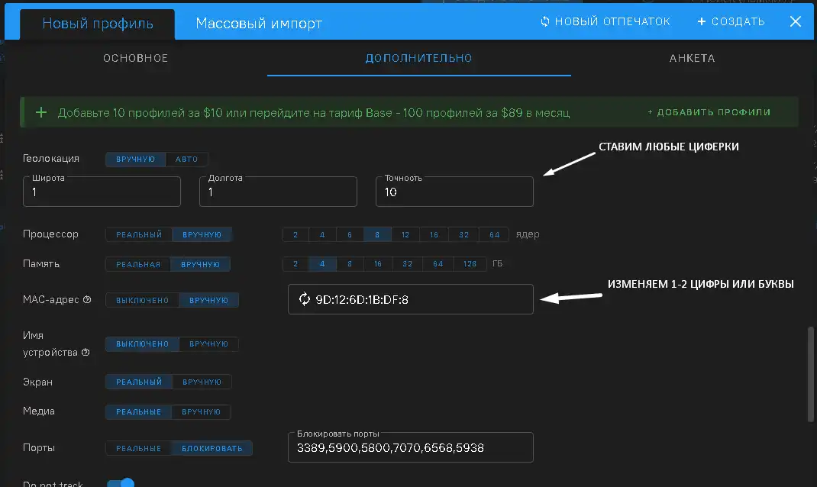Set Порты to РЕАЛЬНЫЕ

click(138, 449)
